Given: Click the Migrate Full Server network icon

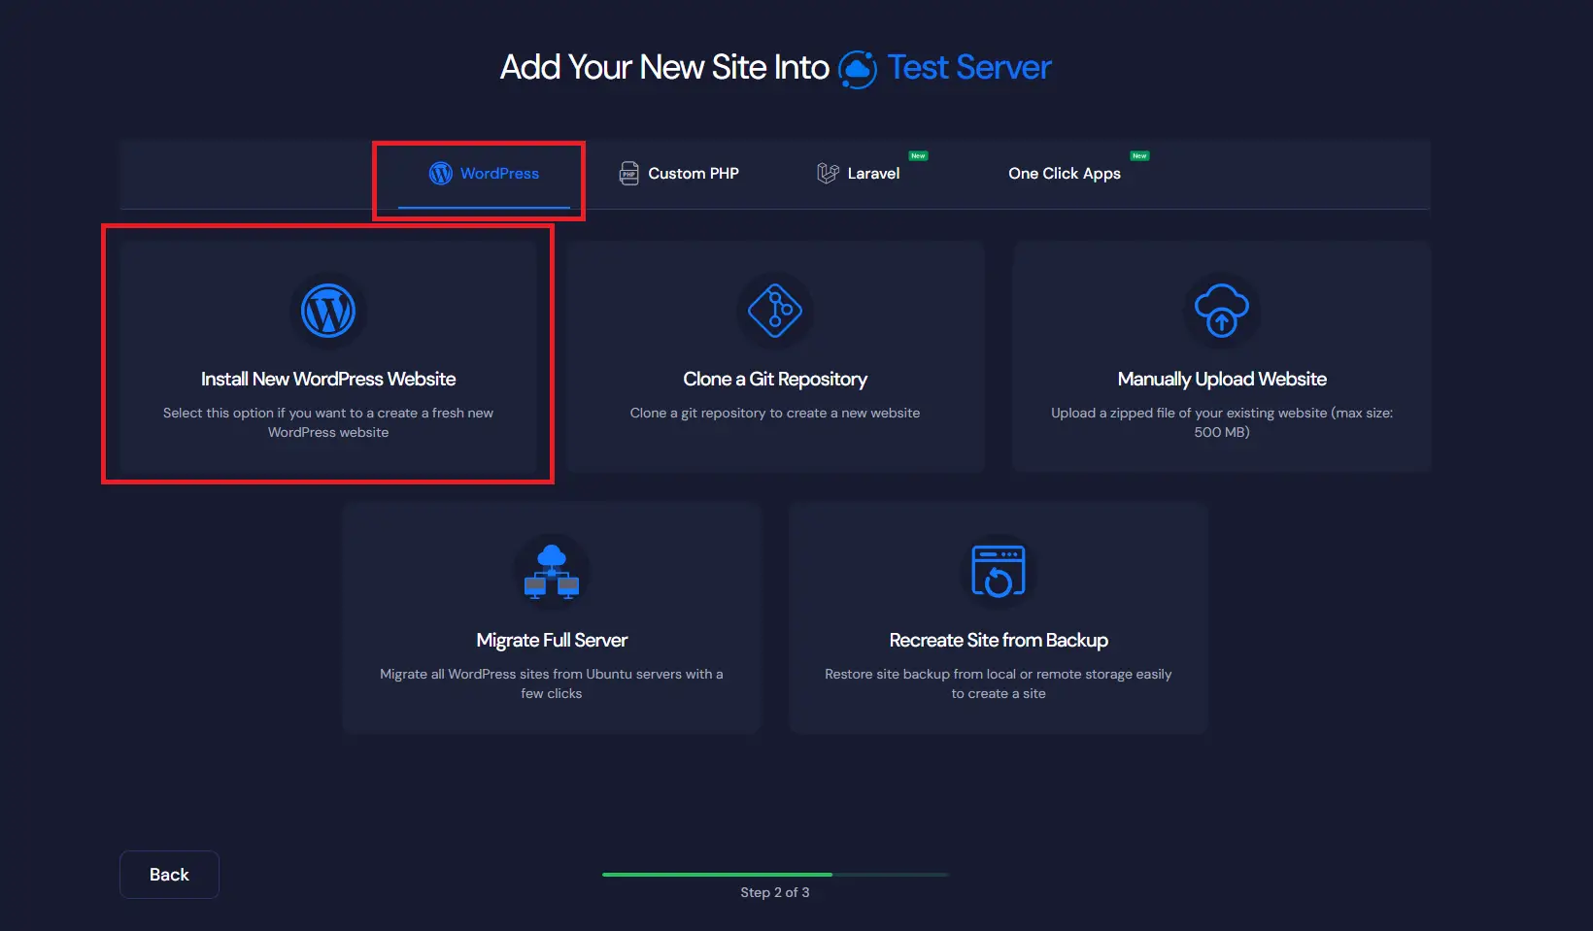Looking at the screenshot, I should coord(552,571).
